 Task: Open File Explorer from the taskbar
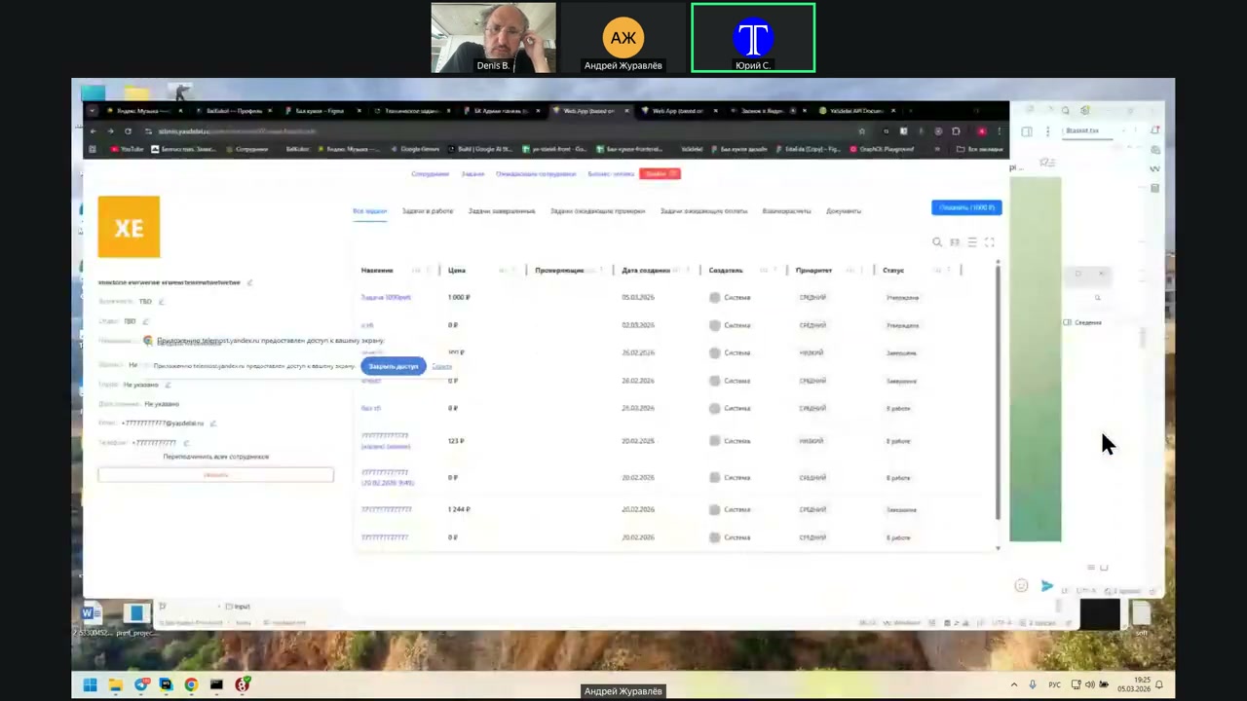pos(115,684)
